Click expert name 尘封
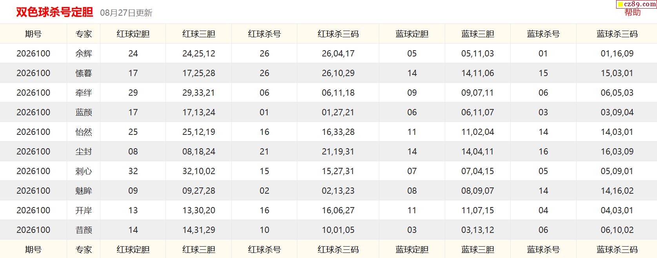 click(x=84, y=152)
